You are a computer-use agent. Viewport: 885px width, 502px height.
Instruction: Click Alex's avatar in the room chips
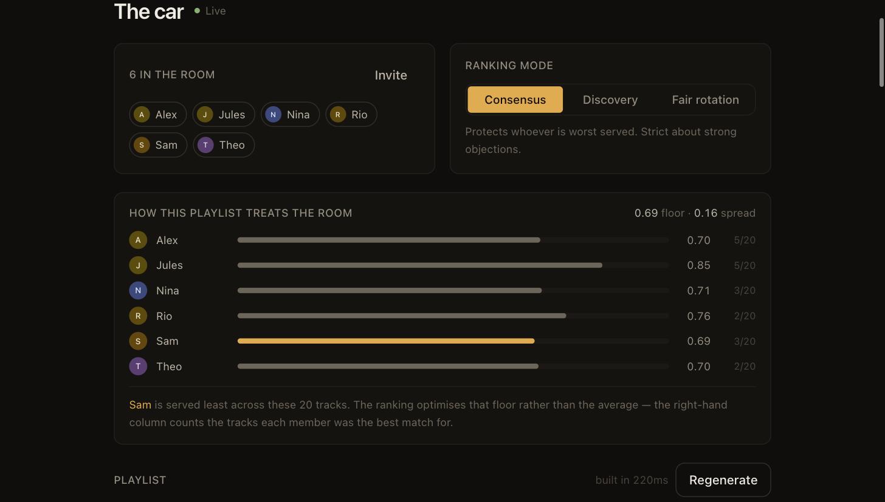coord(142,114)
